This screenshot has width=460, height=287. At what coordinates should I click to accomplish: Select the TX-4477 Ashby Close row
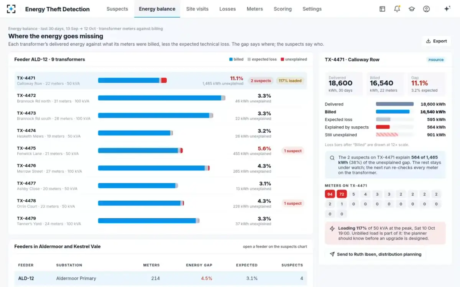[161, 186]
